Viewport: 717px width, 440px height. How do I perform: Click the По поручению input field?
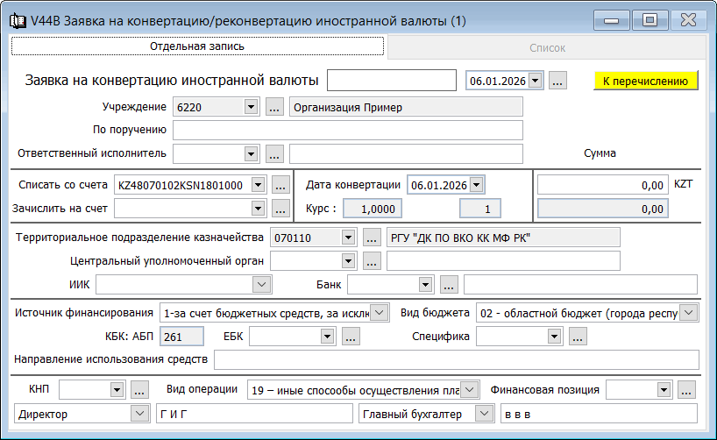point(347,131)
